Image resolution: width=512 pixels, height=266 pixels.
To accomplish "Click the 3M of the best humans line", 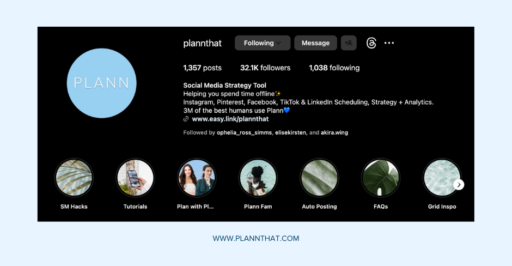I will coord(237,111).
